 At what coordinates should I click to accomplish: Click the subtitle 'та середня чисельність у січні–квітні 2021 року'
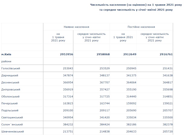(136, 10)
